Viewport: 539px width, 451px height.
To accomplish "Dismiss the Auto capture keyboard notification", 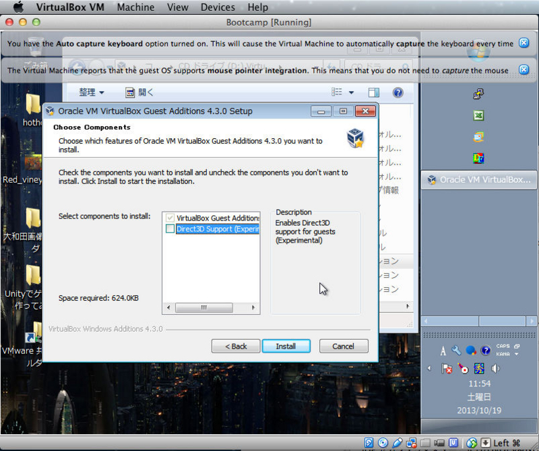I will 524,43.
